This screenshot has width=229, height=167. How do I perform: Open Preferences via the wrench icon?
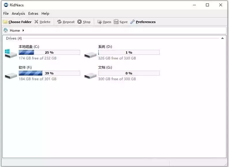(x=133, y=22)
